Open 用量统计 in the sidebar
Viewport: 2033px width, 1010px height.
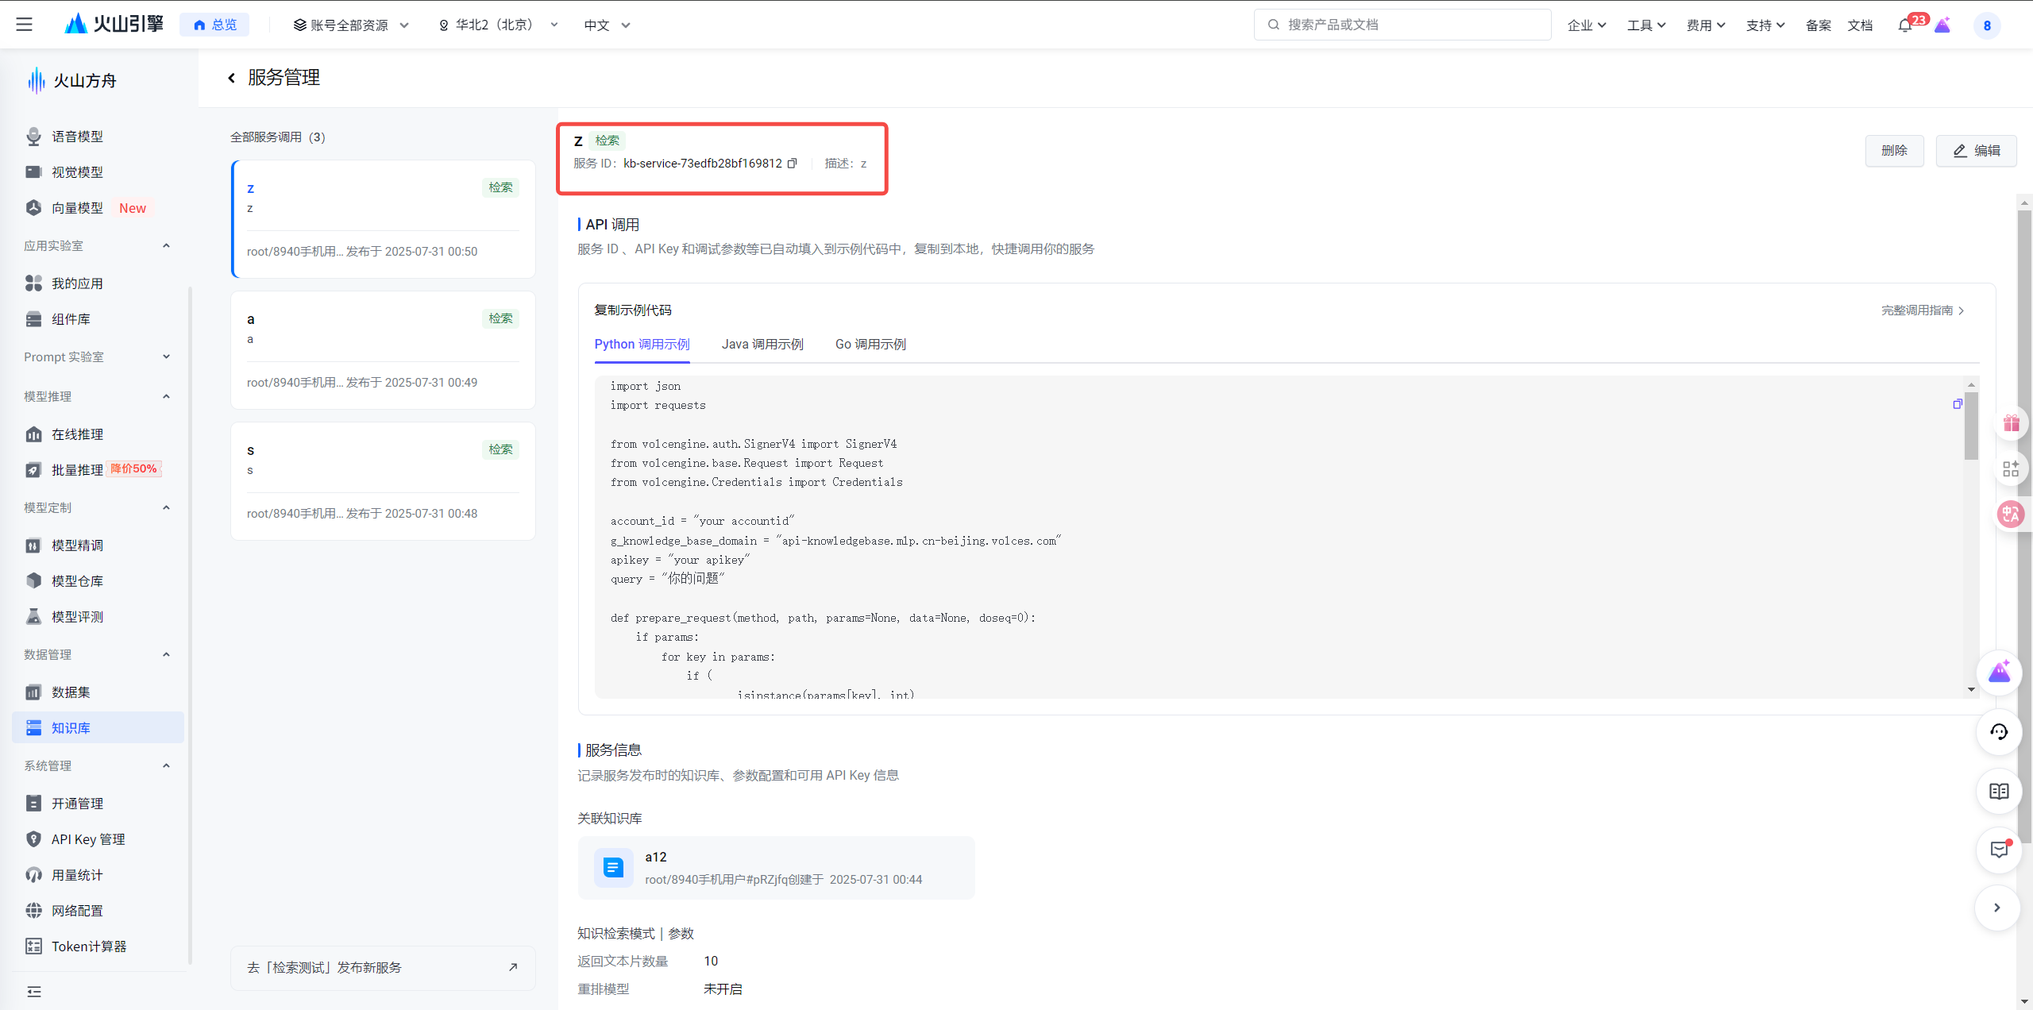[x=98, y=875]
